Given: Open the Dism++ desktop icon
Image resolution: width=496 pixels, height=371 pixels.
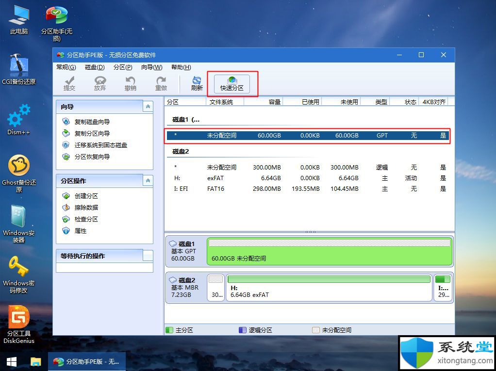Looking at the screenshot, I should (x=18, y=119).
